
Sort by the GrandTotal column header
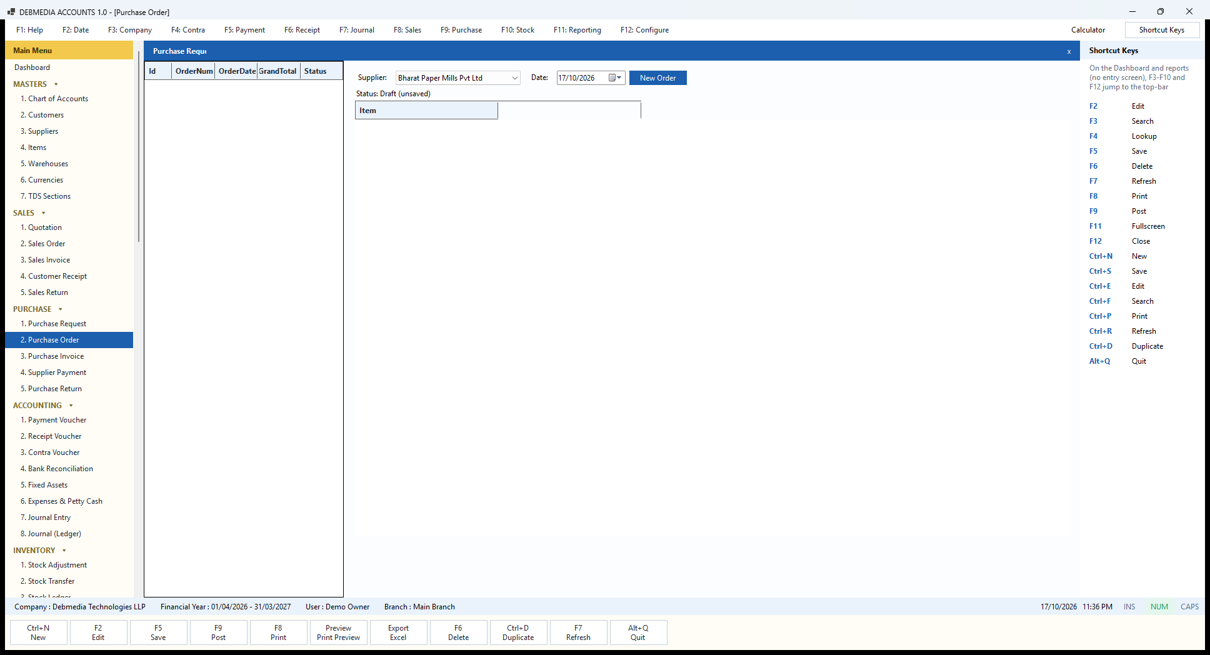pos(278,71)
